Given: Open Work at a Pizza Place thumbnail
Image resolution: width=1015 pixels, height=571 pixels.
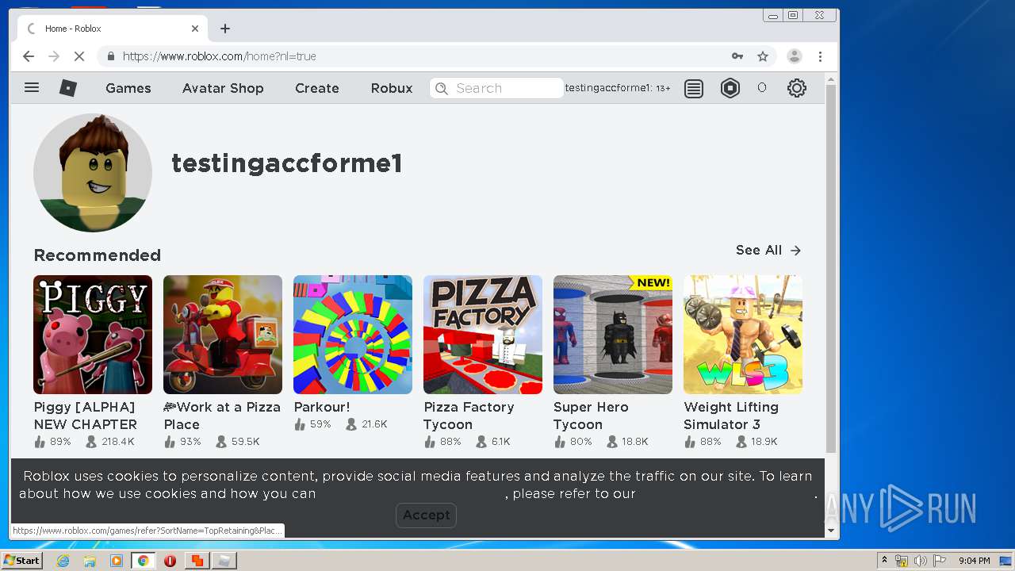Looking at the screenshot, I should [223, 335].
